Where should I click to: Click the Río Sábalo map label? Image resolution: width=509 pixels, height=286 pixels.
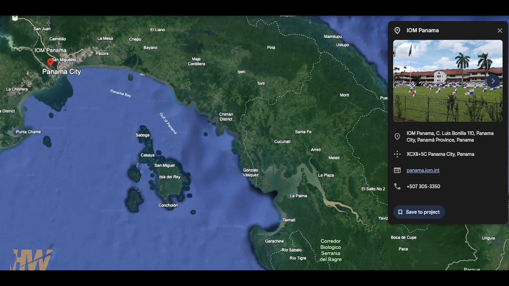point(292,250)
